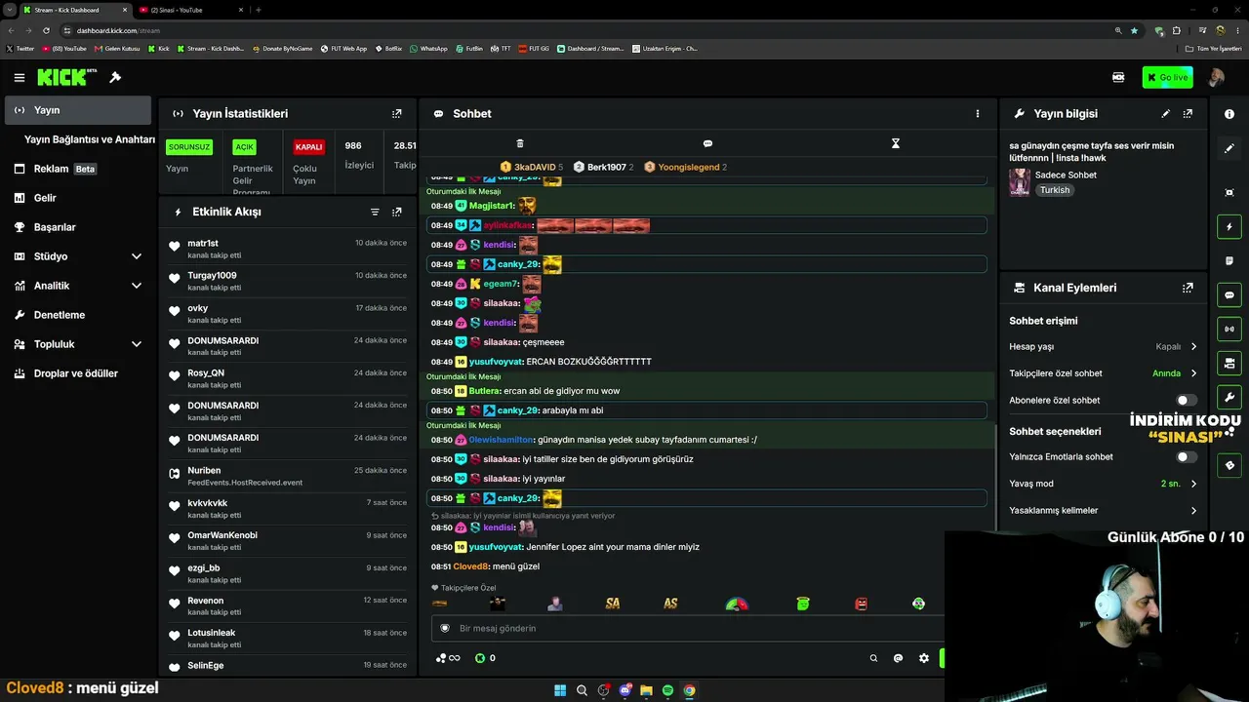Click the Bir mesaj gönderin input field
Viewport: 1249px width, 702px height.
[x=687, y=628]
